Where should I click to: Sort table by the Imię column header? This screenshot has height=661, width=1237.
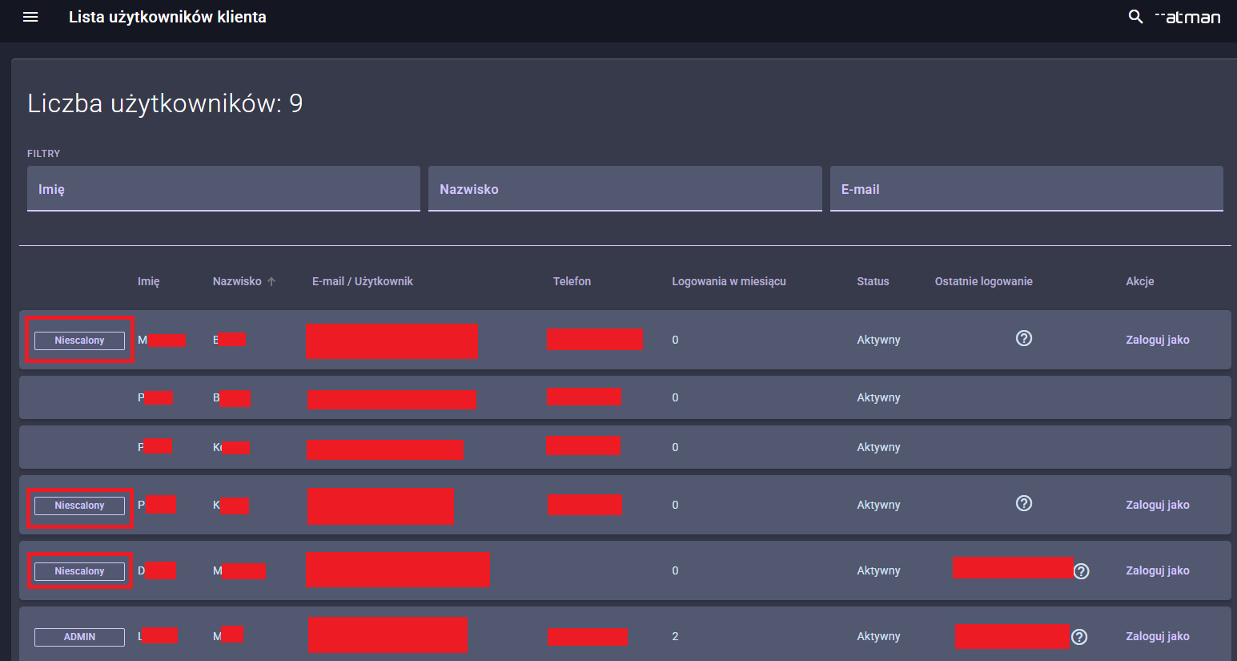click(149, 281)
